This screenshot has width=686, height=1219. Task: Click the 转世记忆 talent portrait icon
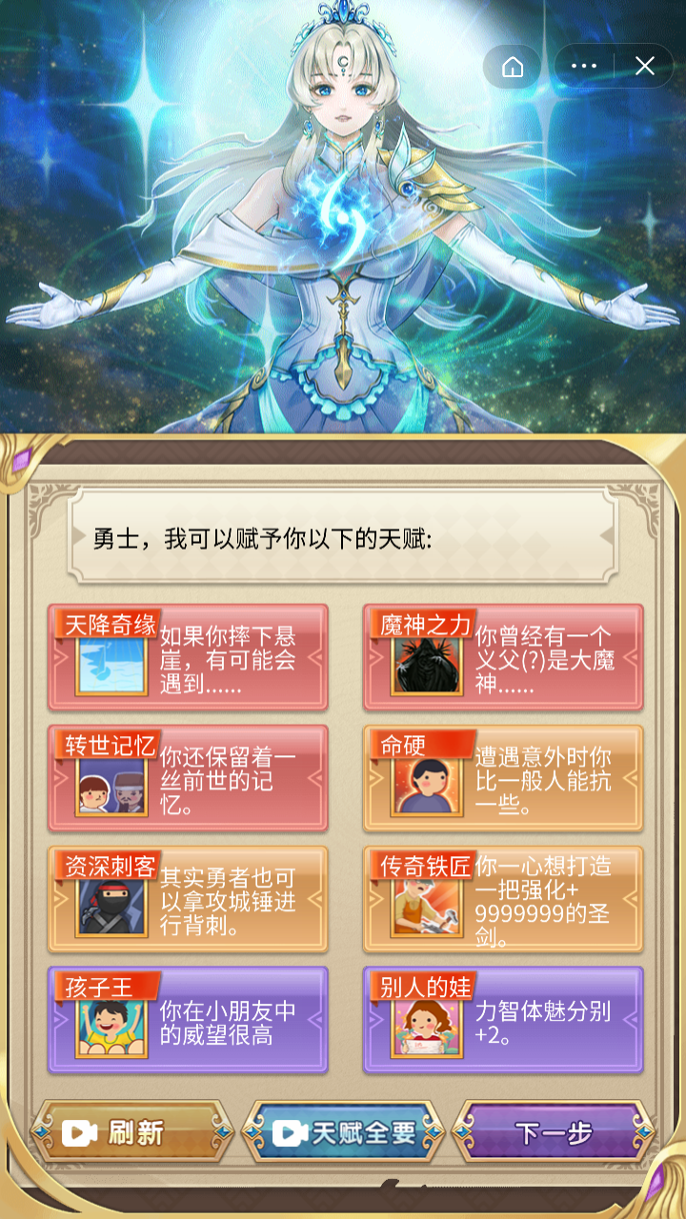[x=111, y=785]
